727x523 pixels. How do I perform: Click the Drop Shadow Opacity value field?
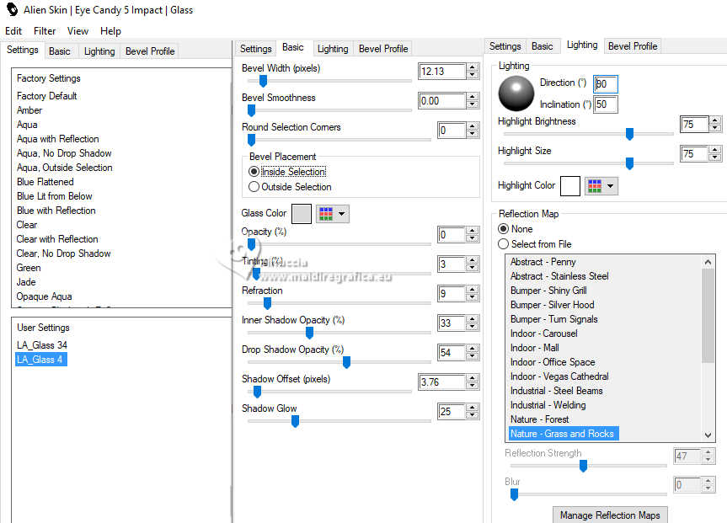point(452,352)
